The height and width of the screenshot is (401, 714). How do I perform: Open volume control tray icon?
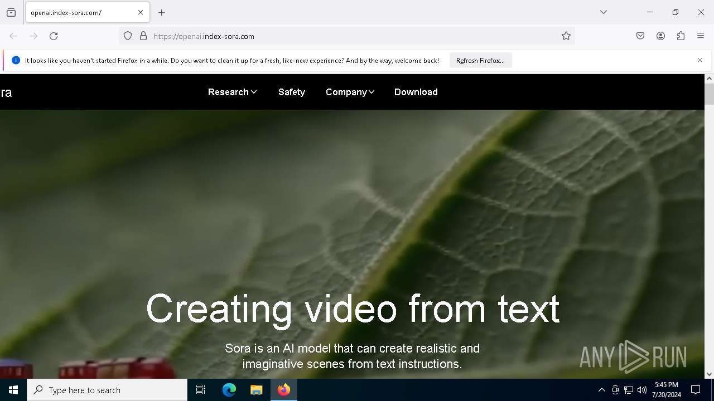point(642,390)
